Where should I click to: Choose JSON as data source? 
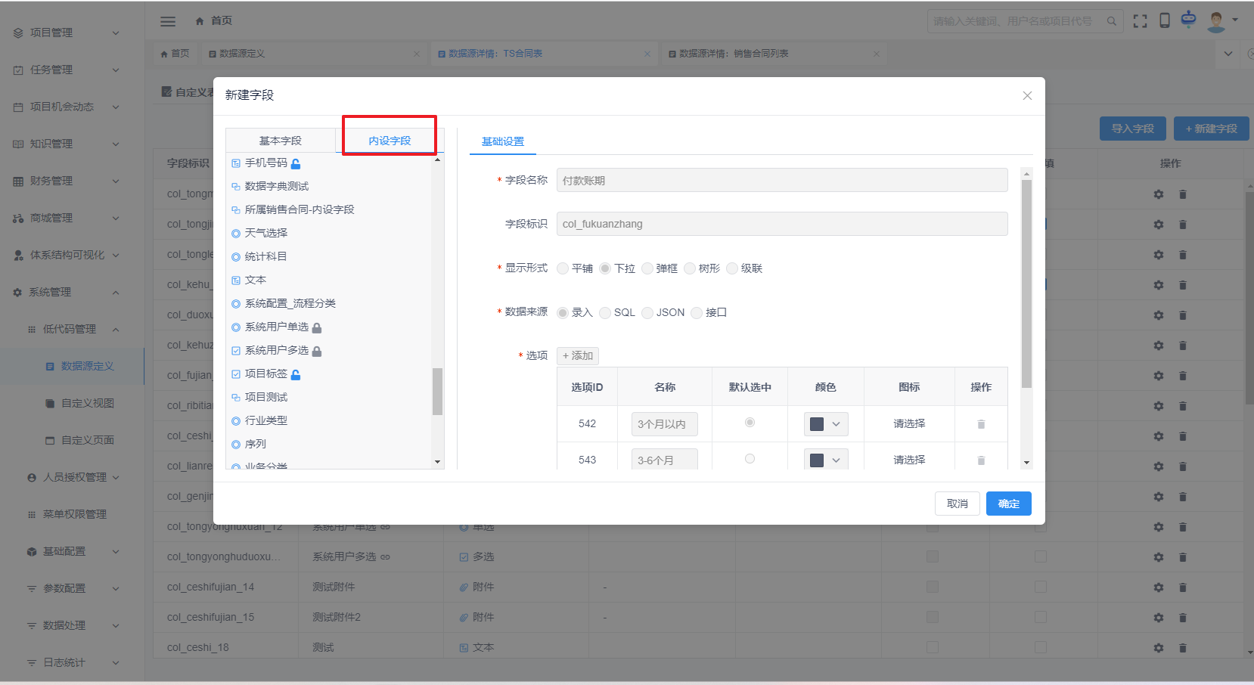(647, 313)
